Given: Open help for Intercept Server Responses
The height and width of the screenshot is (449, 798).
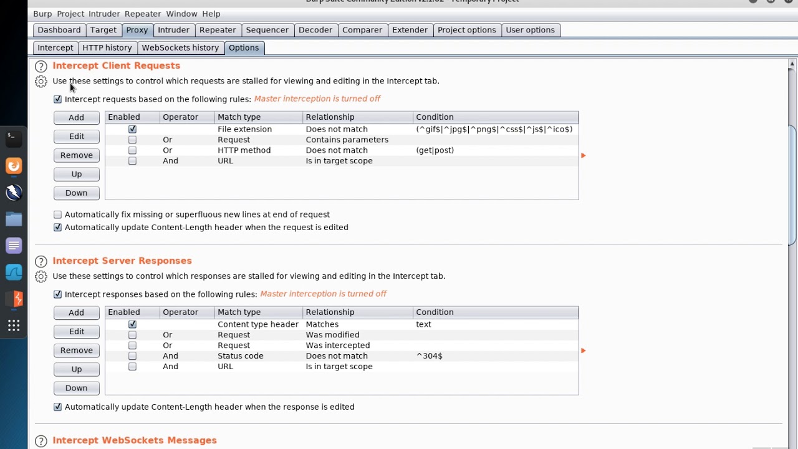Looking at the screenshot, I should [41, 261].
